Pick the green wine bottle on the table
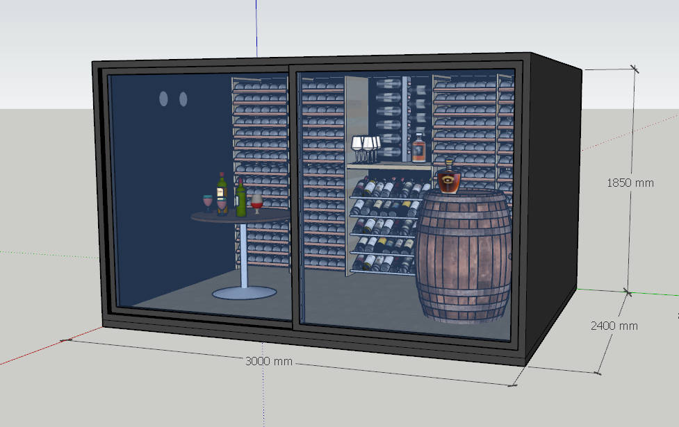 (240, 199)
